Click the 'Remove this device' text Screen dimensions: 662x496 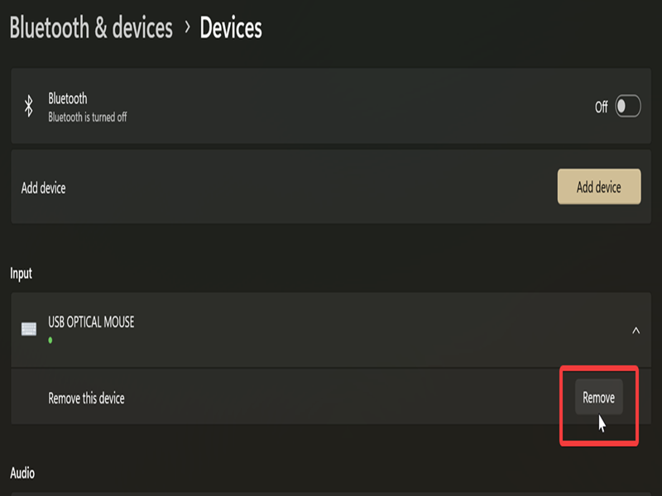tap(86, 398)
